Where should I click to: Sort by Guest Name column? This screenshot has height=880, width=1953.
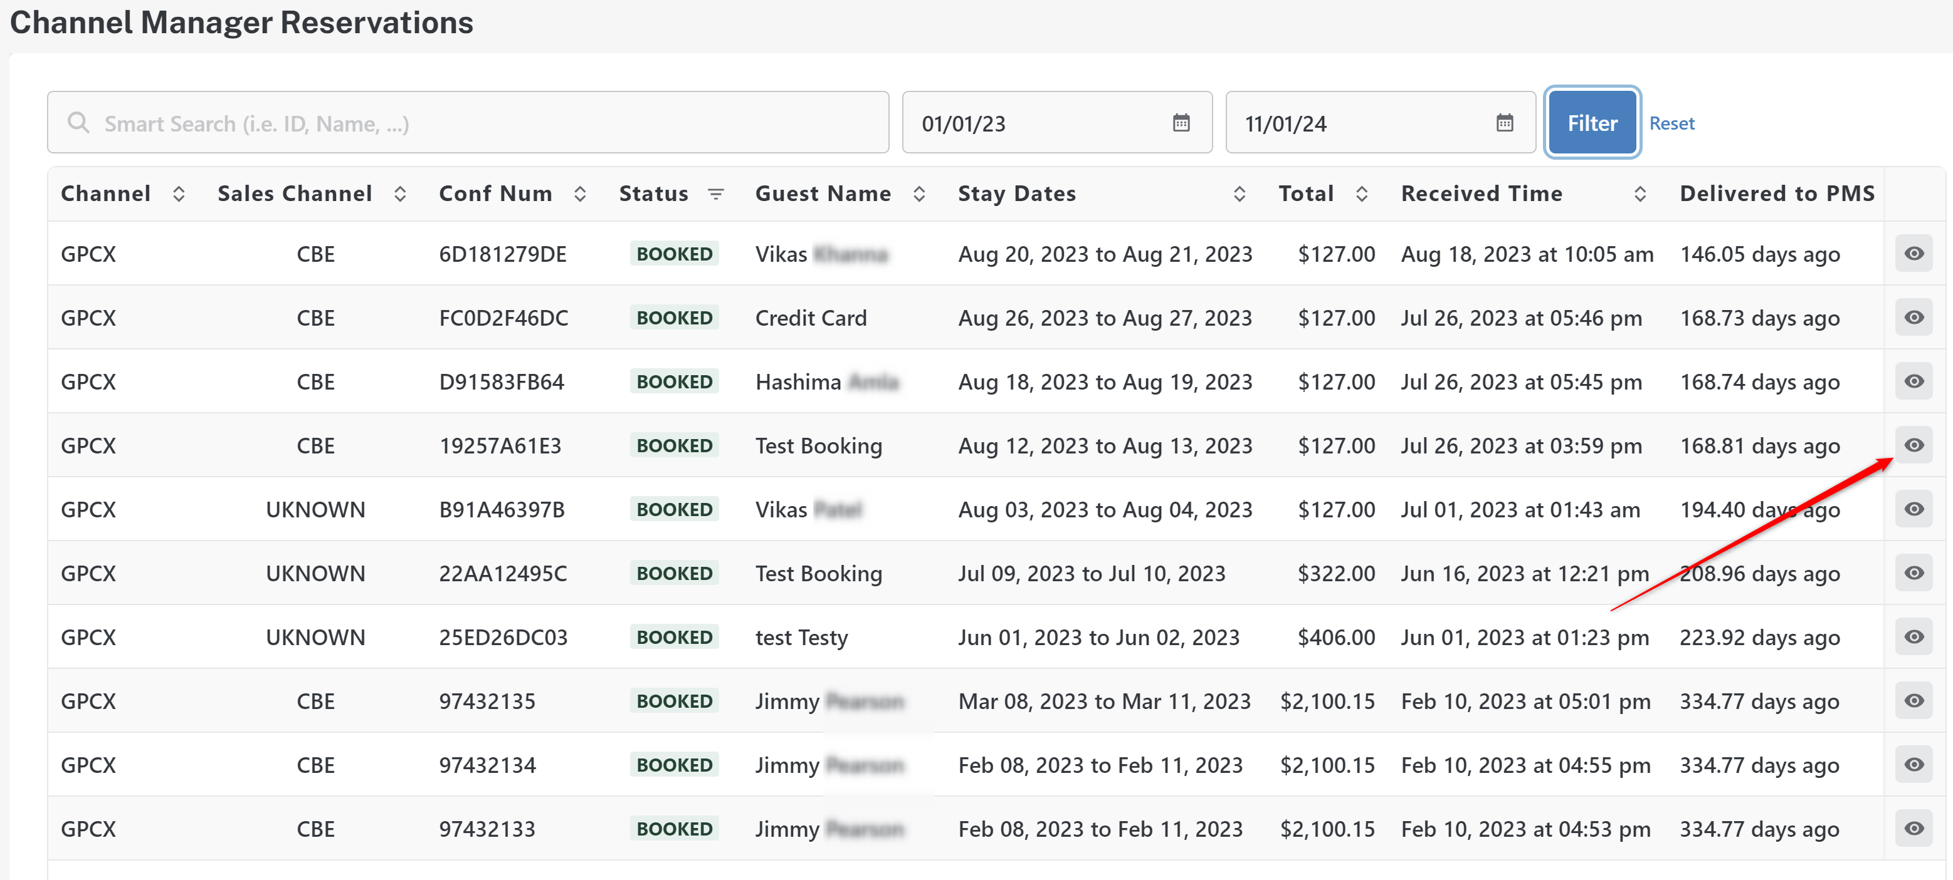tap(919, 194)
